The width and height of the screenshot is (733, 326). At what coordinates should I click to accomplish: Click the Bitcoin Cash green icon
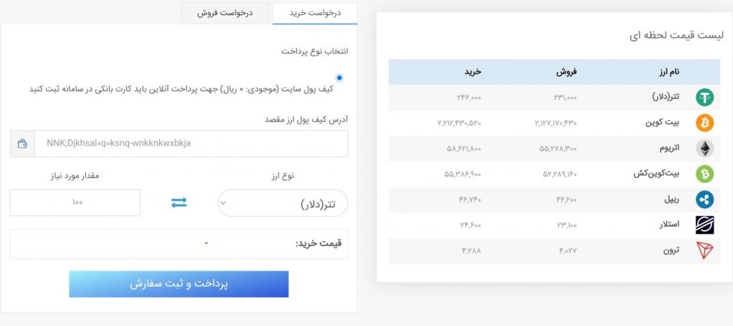tap(704, 174)
